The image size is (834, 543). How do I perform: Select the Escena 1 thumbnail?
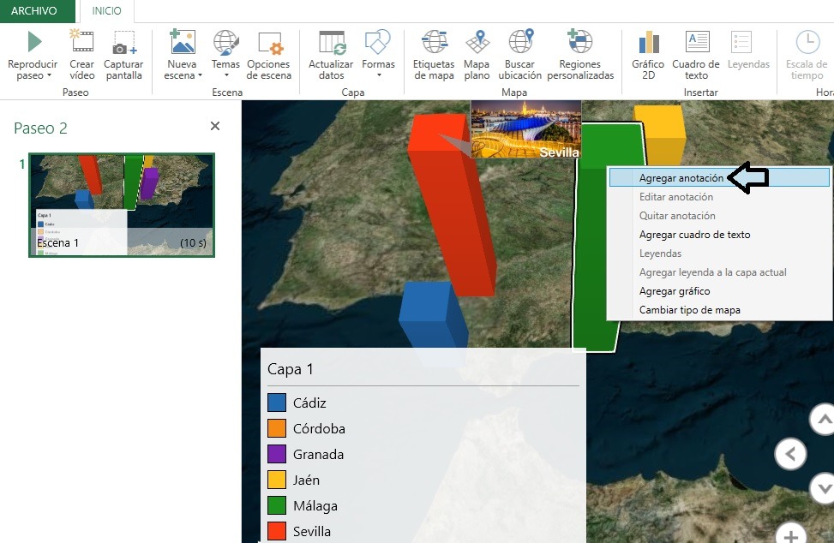click(121, 204)
